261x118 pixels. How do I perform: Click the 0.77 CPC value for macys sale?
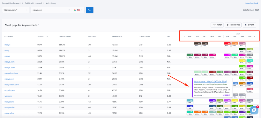click(169, 102)
